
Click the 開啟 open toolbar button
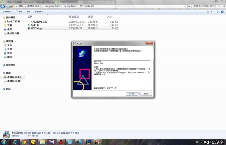tap(19, 12)
